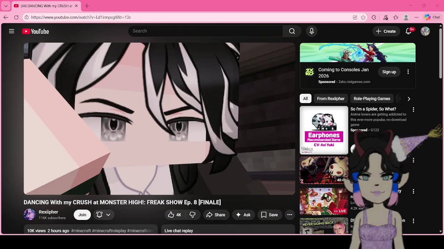Click the 116K subscribers text

[52, 218]
